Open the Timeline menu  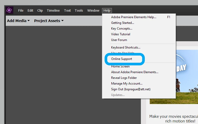pyautogui.click(x=53, y=11)
